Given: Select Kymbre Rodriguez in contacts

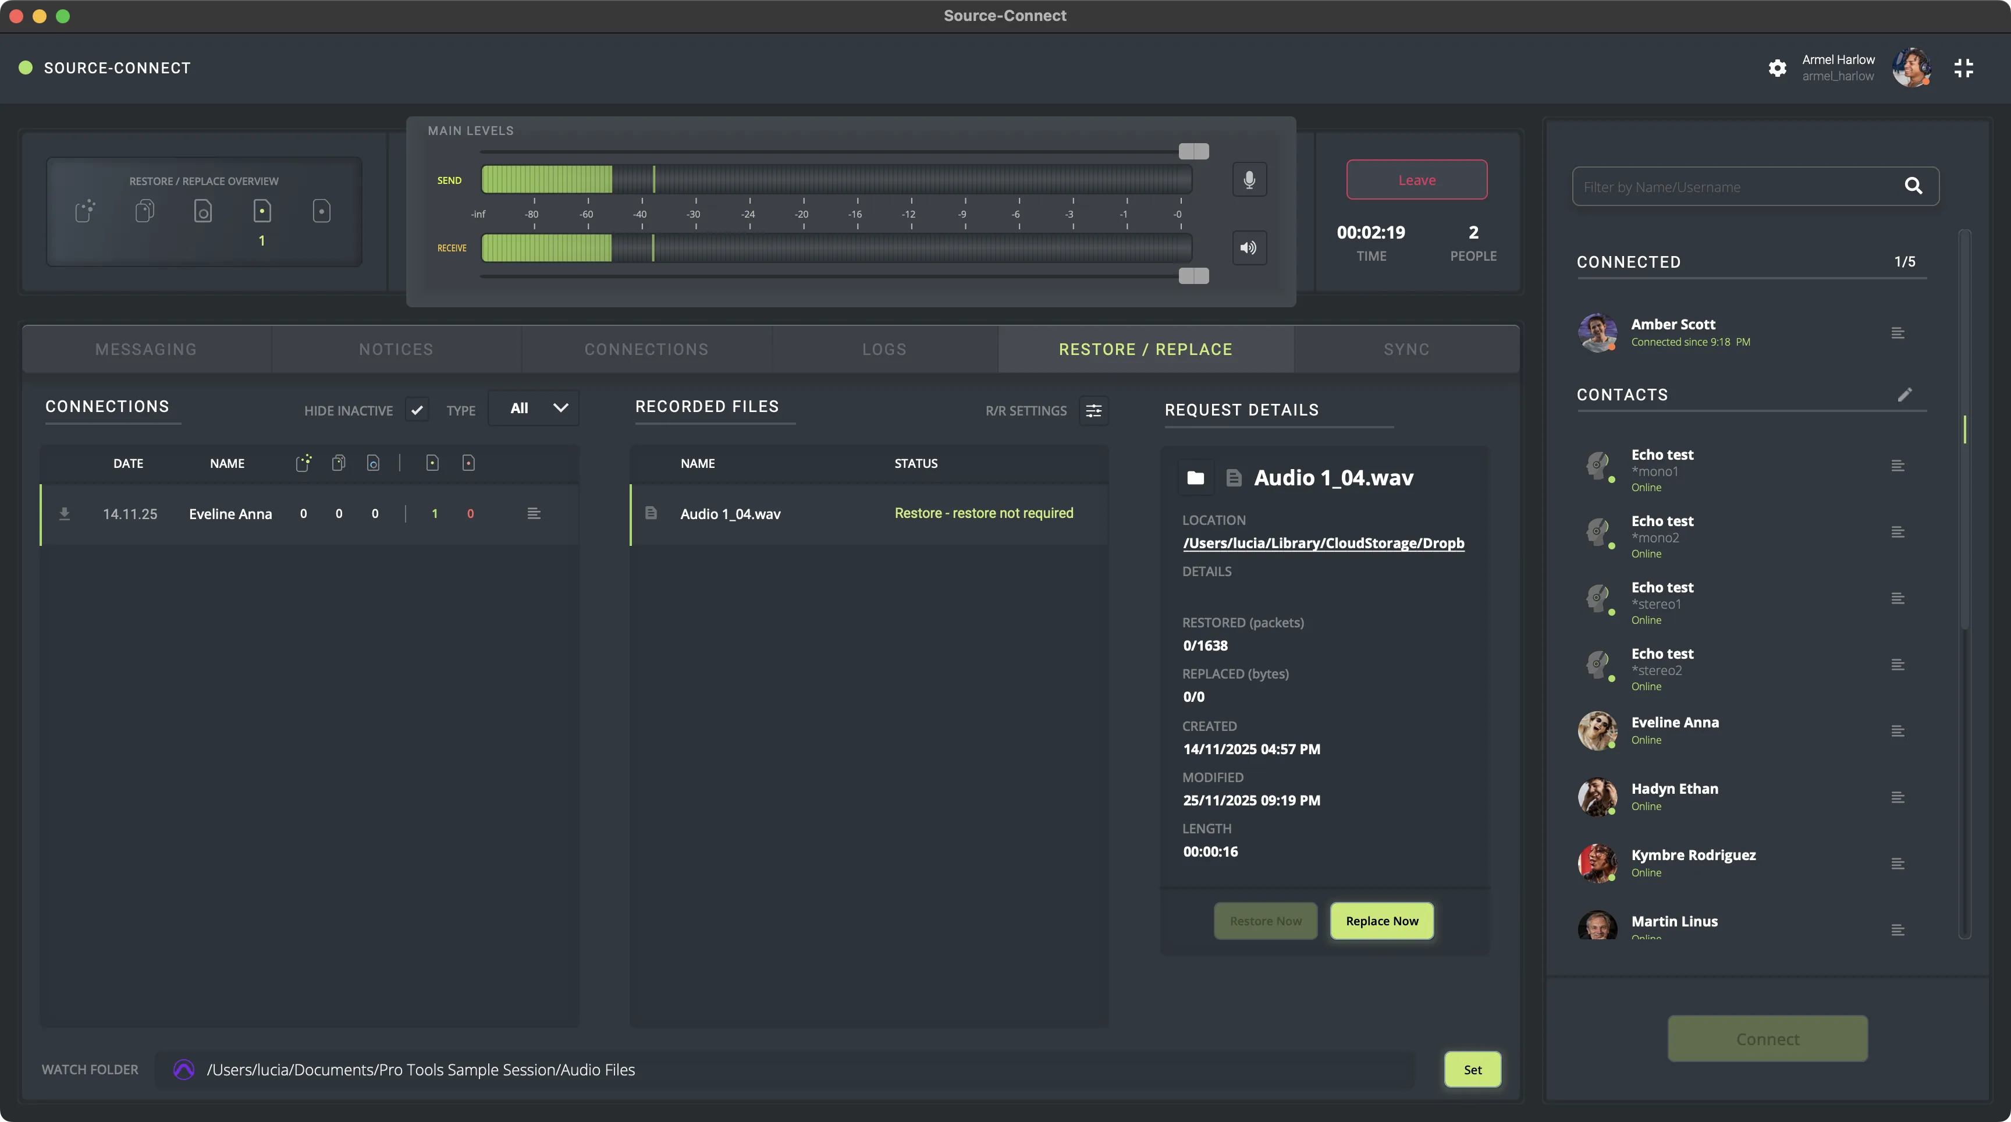Looking at the screenshot, I should click(1752, 864).
